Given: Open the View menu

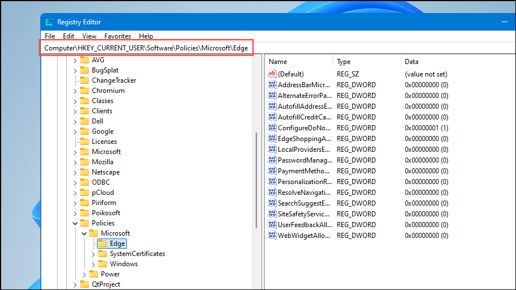Looking at the screenshot, I should (89, 36).
